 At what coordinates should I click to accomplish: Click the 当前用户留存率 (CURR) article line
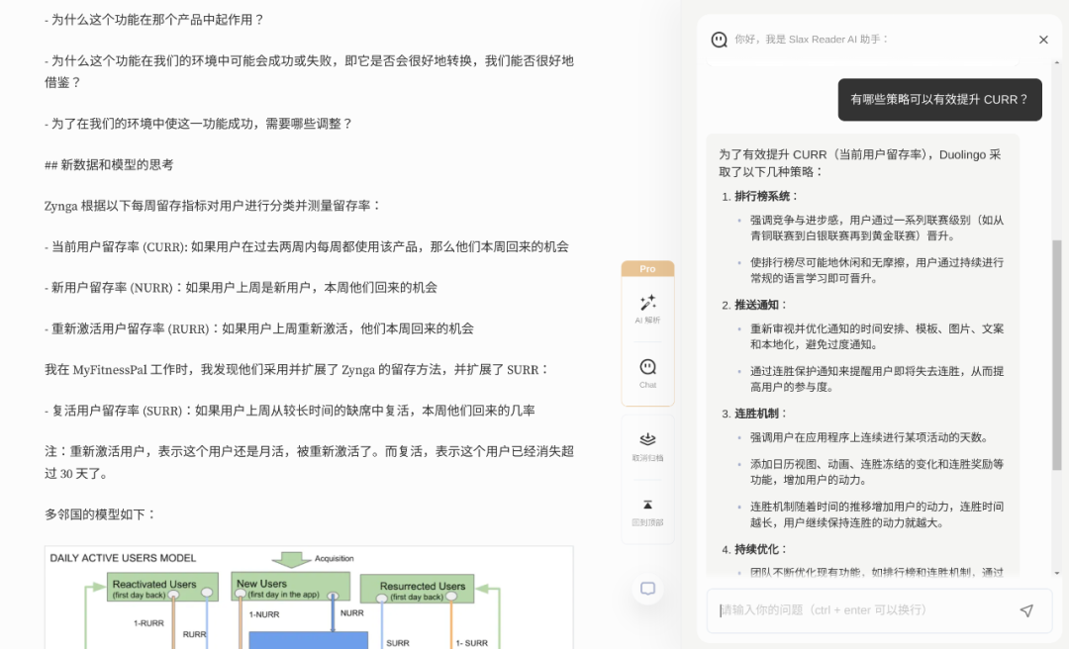307,246
